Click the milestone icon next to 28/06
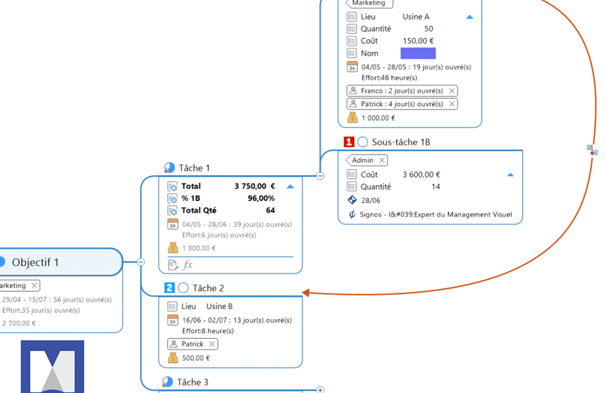Image resolution: width=607 pixels, height=393 pixels. click(x=352, y=200)
